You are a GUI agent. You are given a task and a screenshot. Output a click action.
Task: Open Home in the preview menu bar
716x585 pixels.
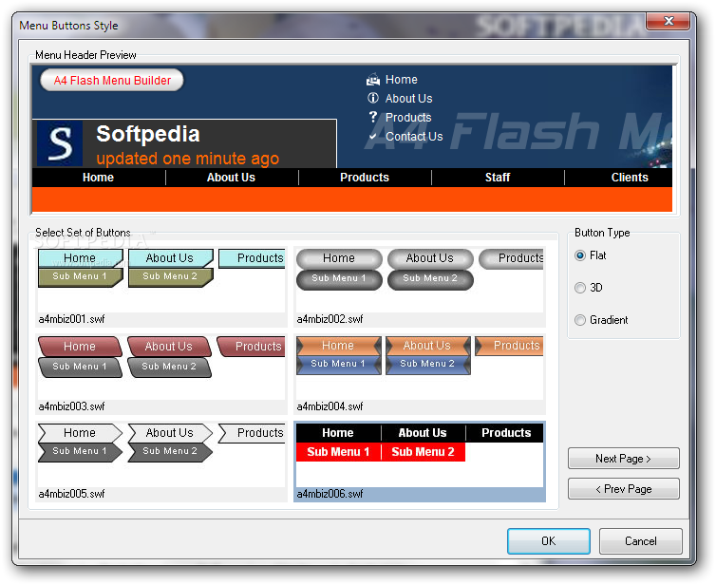(98, 178)
